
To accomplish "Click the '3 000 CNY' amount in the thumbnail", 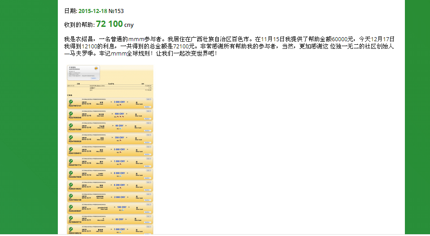I will tap(119, 102).
